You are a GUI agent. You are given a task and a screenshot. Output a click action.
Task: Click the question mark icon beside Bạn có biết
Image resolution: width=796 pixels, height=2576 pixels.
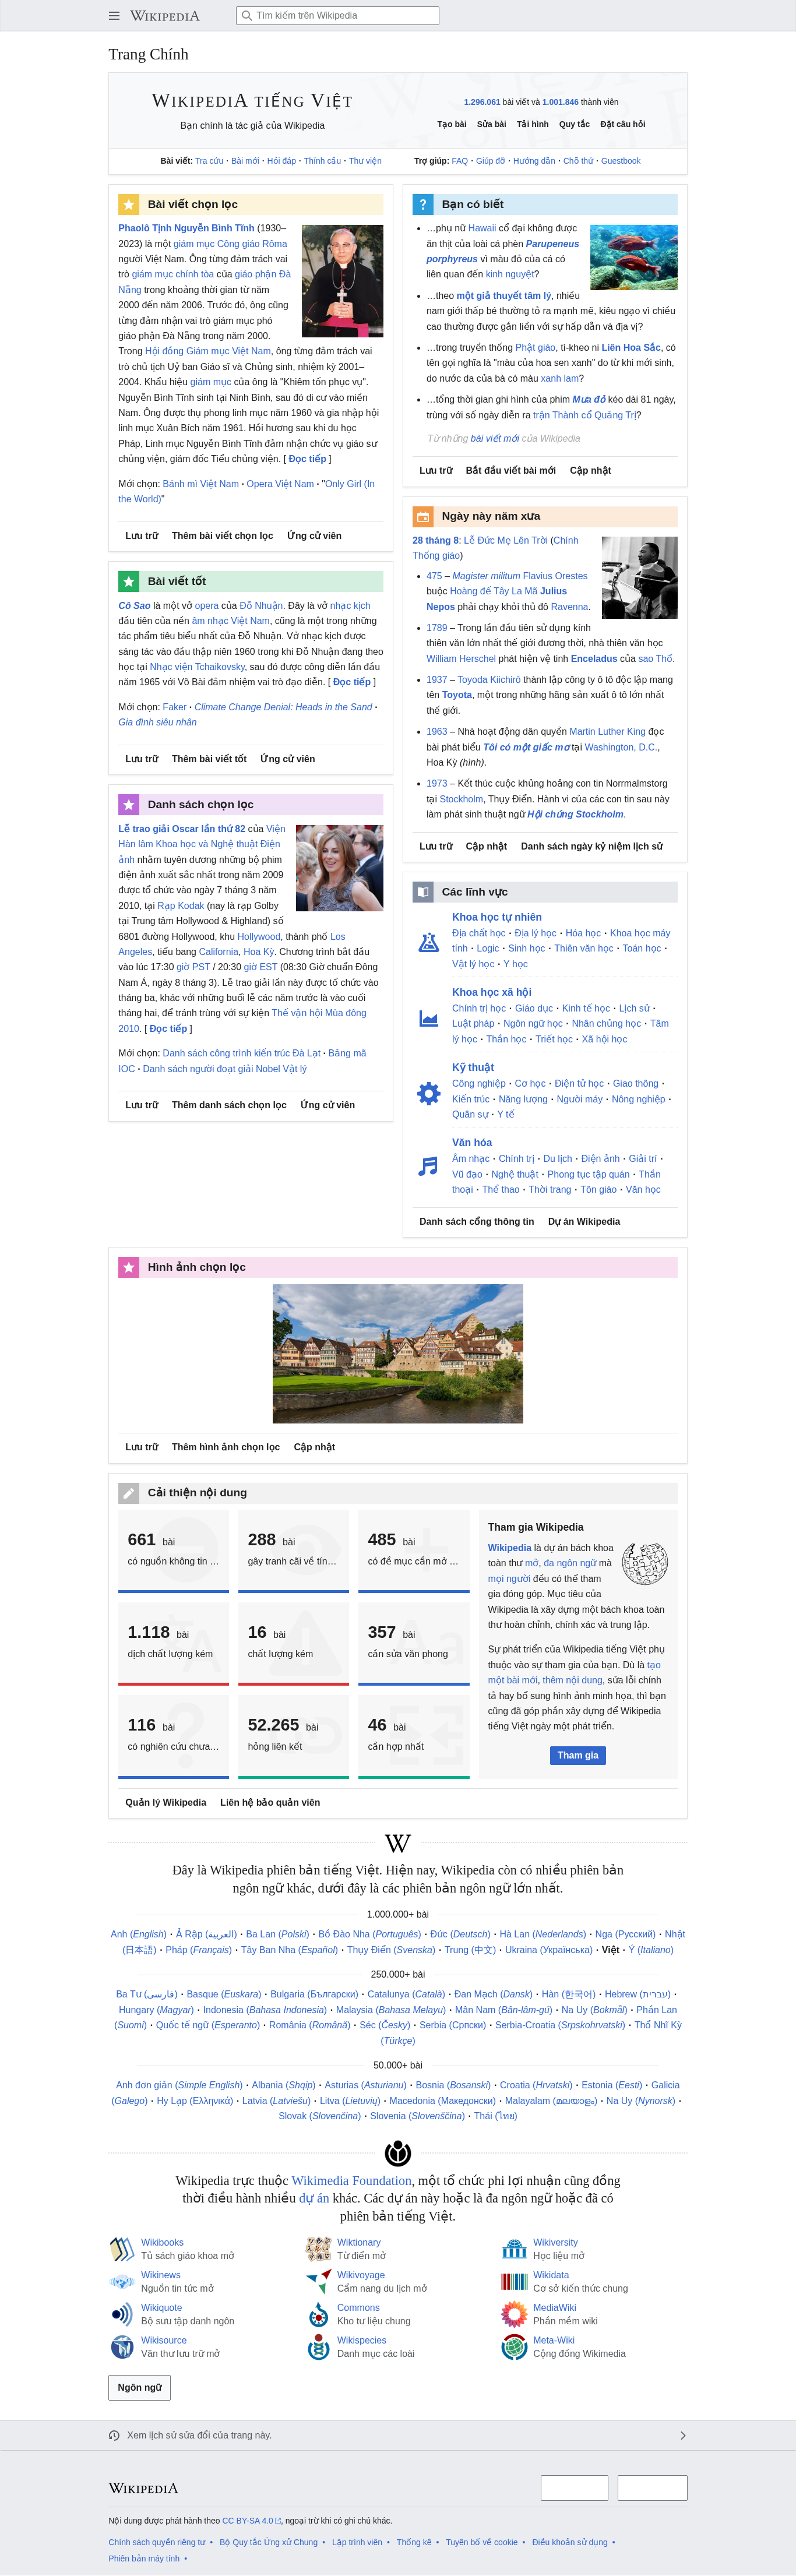[423, 204]
